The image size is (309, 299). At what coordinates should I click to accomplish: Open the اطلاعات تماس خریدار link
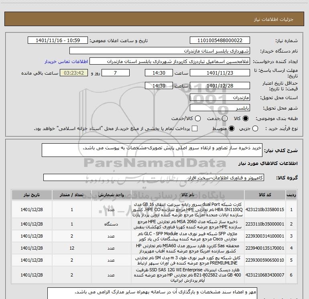[x=66, y=61]
